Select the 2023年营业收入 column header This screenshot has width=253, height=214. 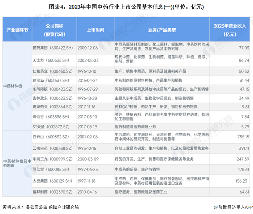230,30
